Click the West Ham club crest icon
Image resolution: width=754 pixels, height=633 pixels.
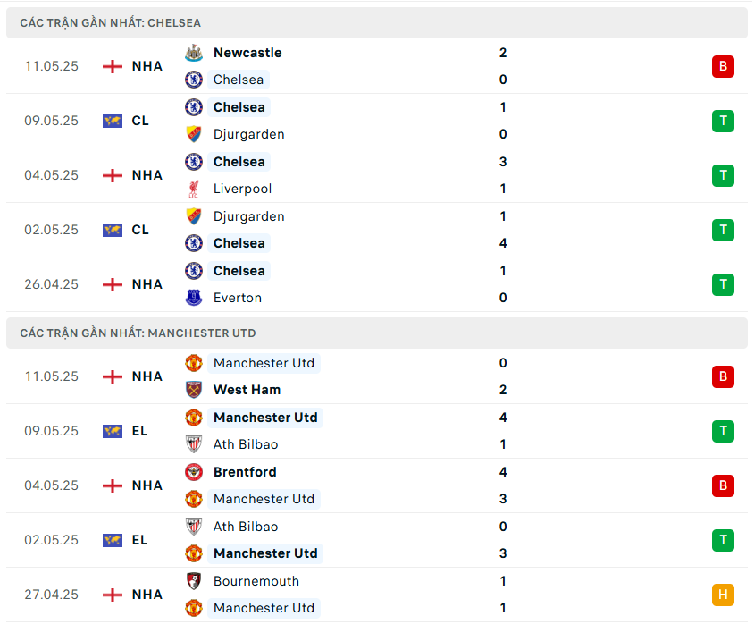[x=193, y=390]
